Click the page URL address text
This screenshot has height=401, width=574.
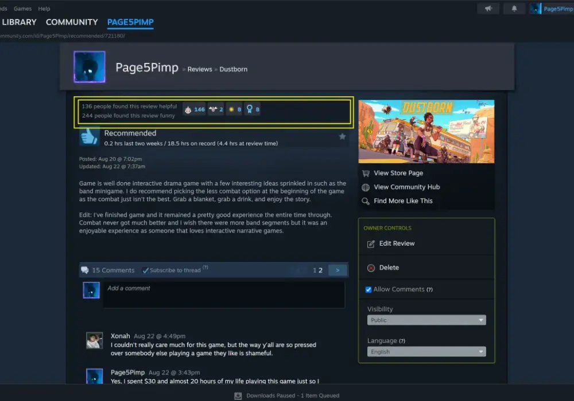click(62, 36)
